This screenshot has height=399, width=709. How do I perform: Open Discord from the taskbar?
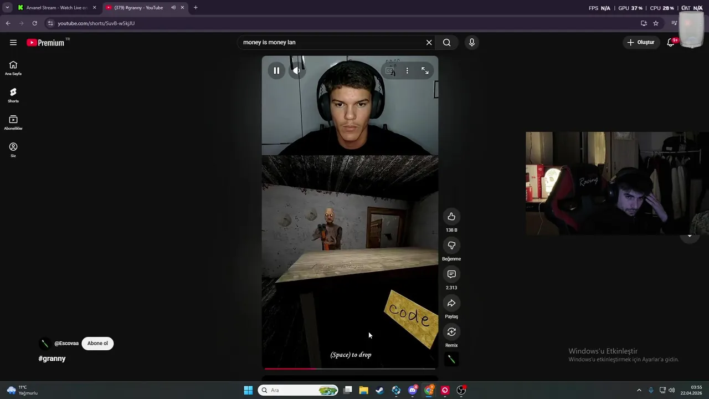[413, 390]
